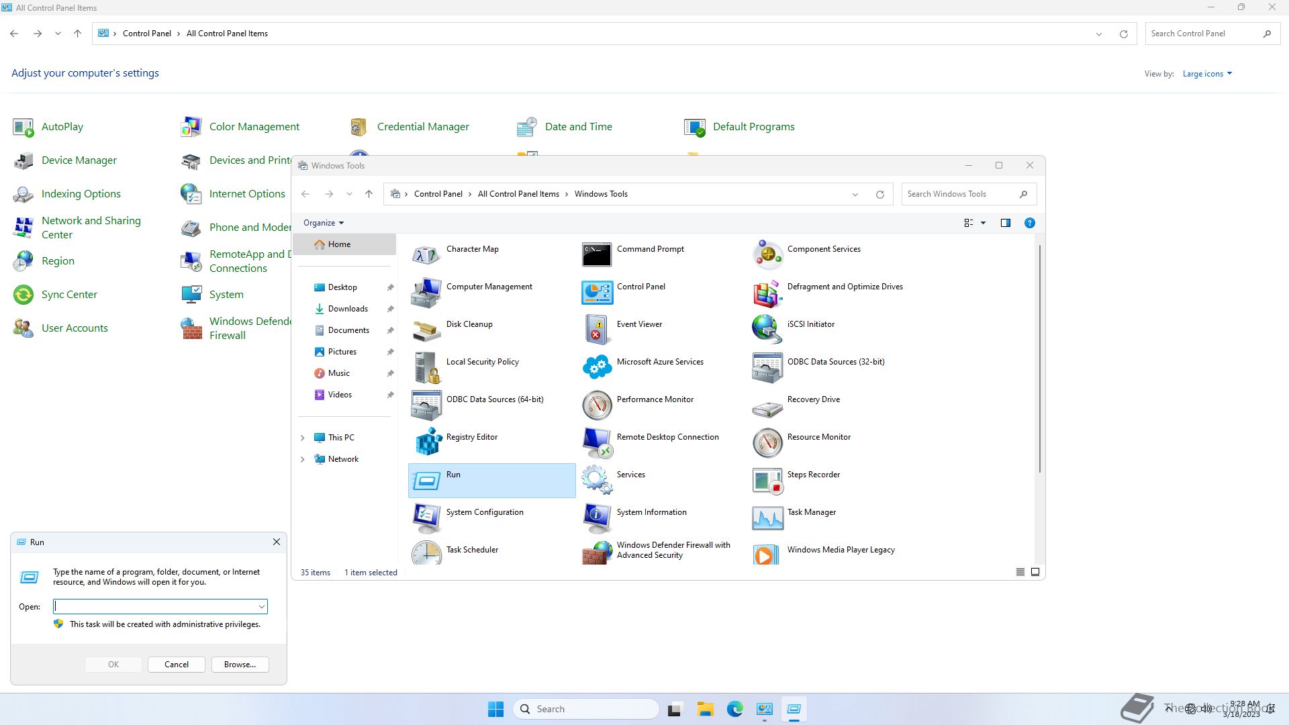The height and width of the screenshot is (725, 1289).
Task: Click the Browse button in Run
Action: click(x=240, y=665)
